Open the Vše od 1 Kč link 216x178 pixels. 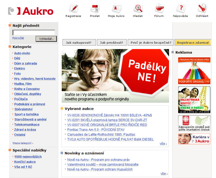tap(23, 167)
